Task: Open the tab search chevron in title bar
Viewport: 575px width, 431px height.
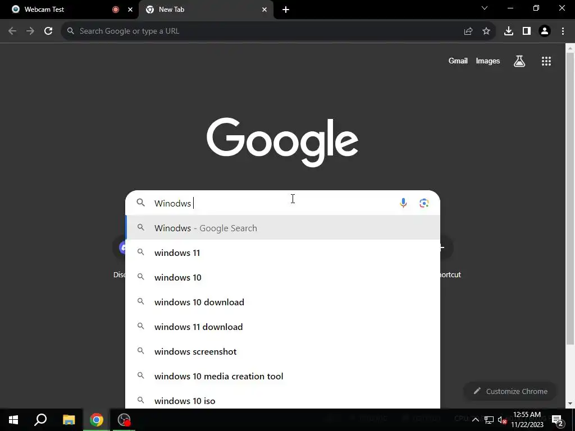Action: [x=485, y=8]
